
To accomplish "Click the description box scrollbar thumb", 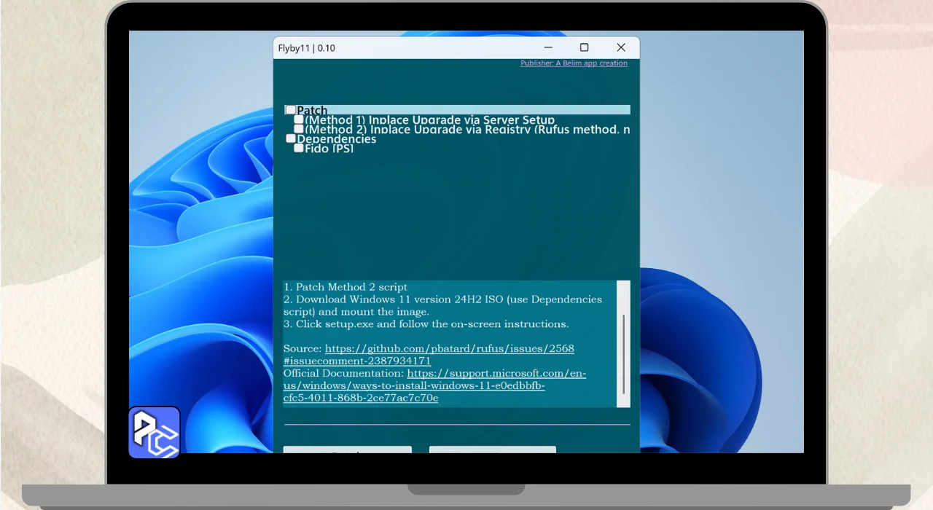I will pos(623,353).
